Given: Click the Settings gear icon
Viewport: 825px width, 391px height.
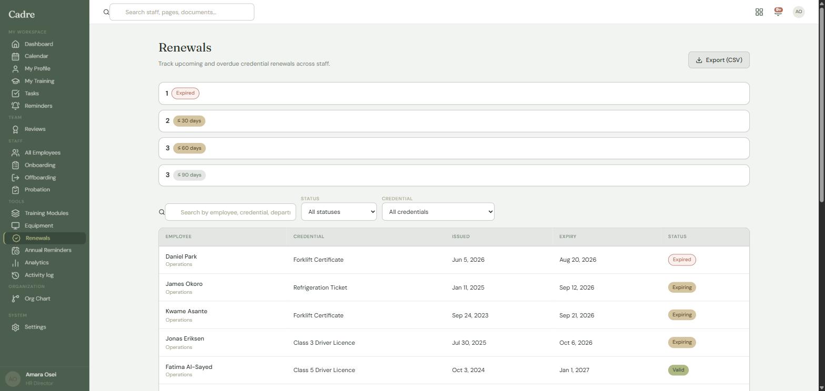Looking at the screenshot, I should (15, 327).
